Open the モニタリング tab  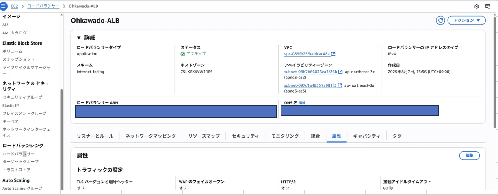click(x=285, y=136)
